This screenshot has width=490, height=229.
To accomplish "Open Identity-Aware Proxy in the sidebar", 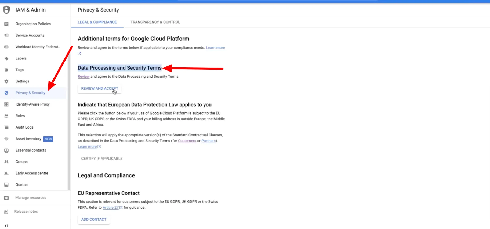I will pyautogui.click(x=32, y=104).
